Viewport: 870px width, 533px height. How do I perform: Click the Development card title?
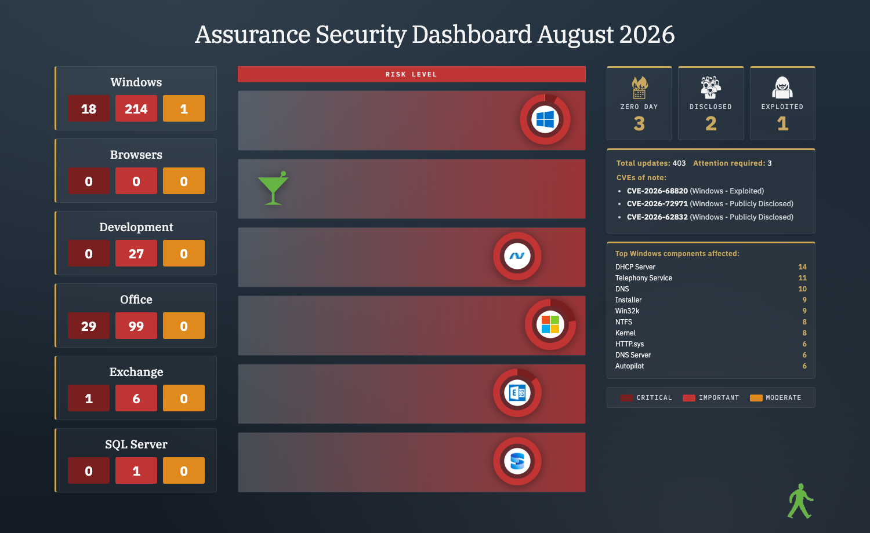pyautogui.click(x=136, y=227)
